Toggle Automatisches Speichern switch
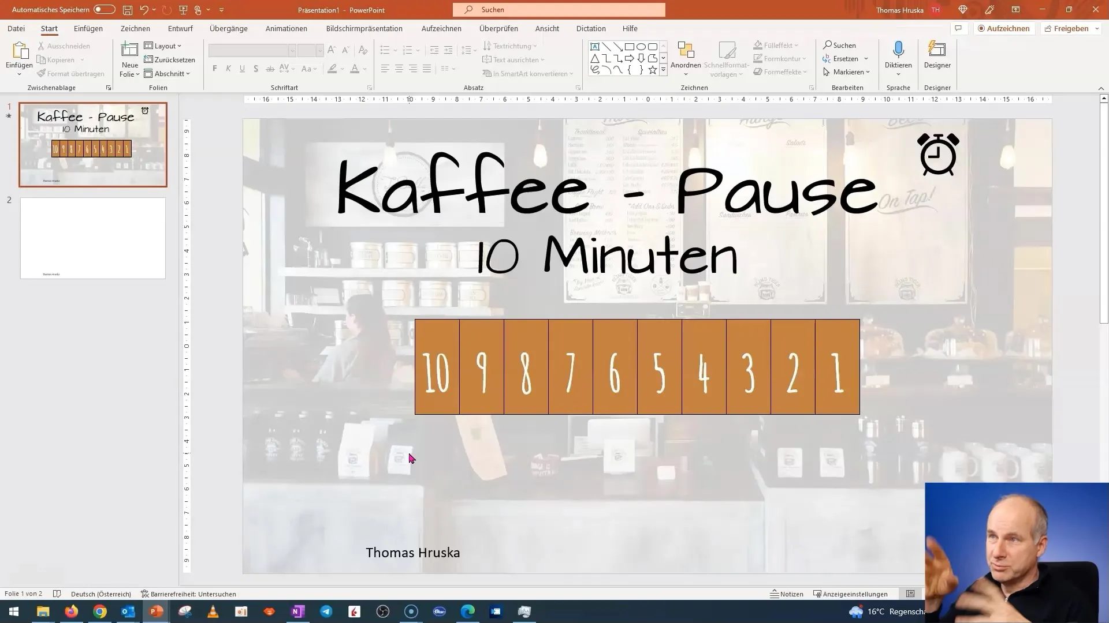1109x623 pixels. coord(105,9)
